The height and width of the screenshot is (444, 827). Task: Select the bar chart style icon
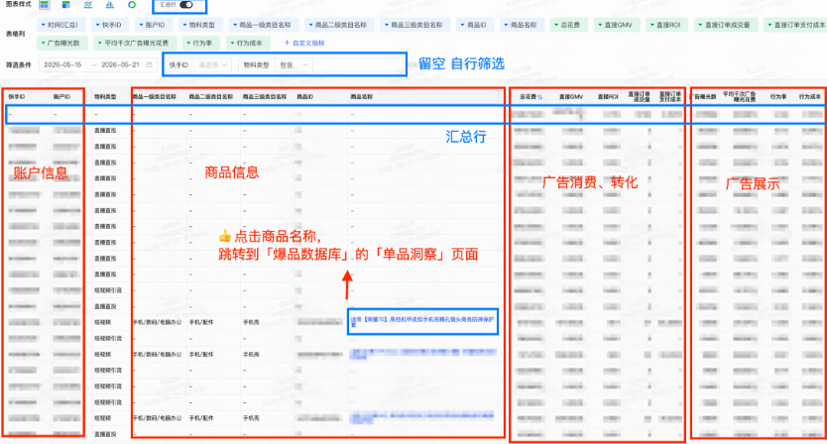(x=110, y=5)
